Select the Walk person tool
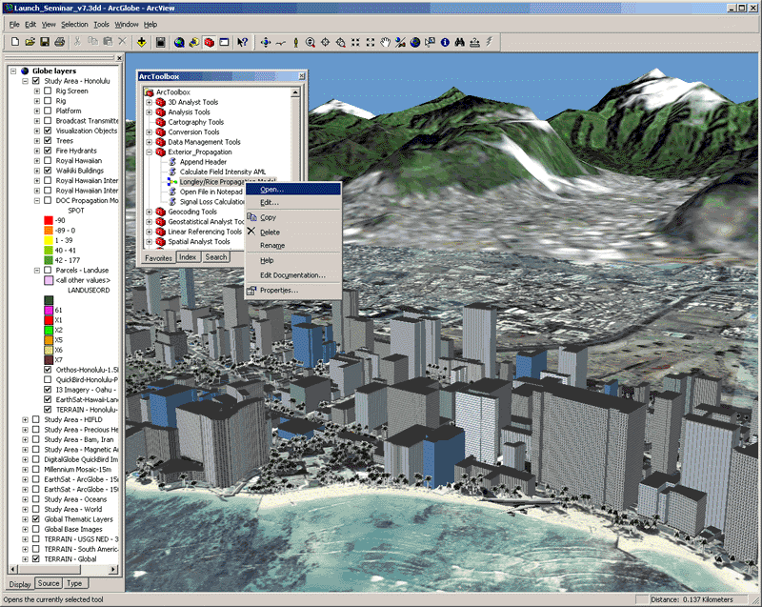 295,42
